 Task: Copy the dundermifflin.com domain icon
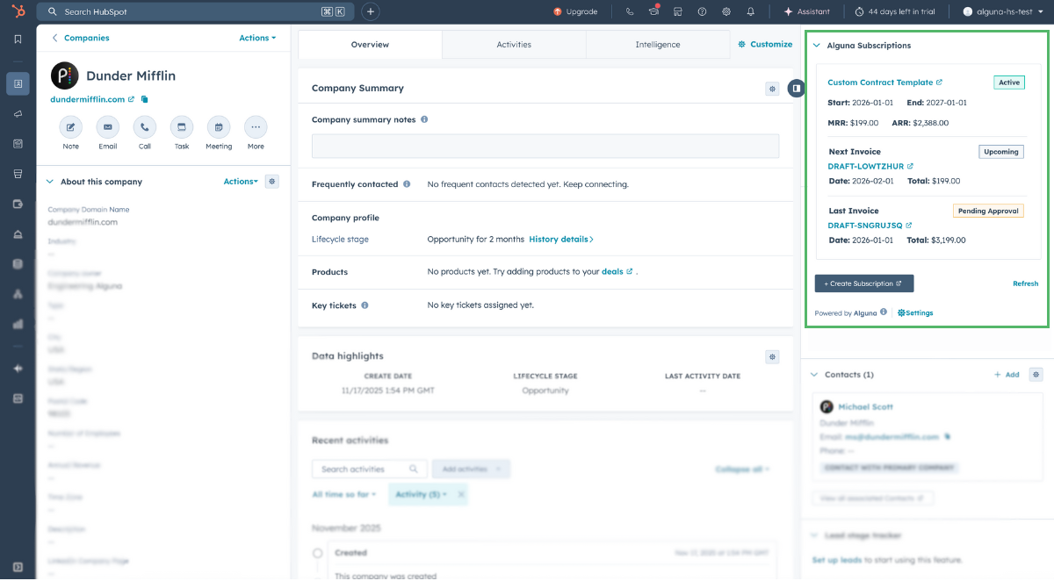pyautogui.click(x=145, y=100)
